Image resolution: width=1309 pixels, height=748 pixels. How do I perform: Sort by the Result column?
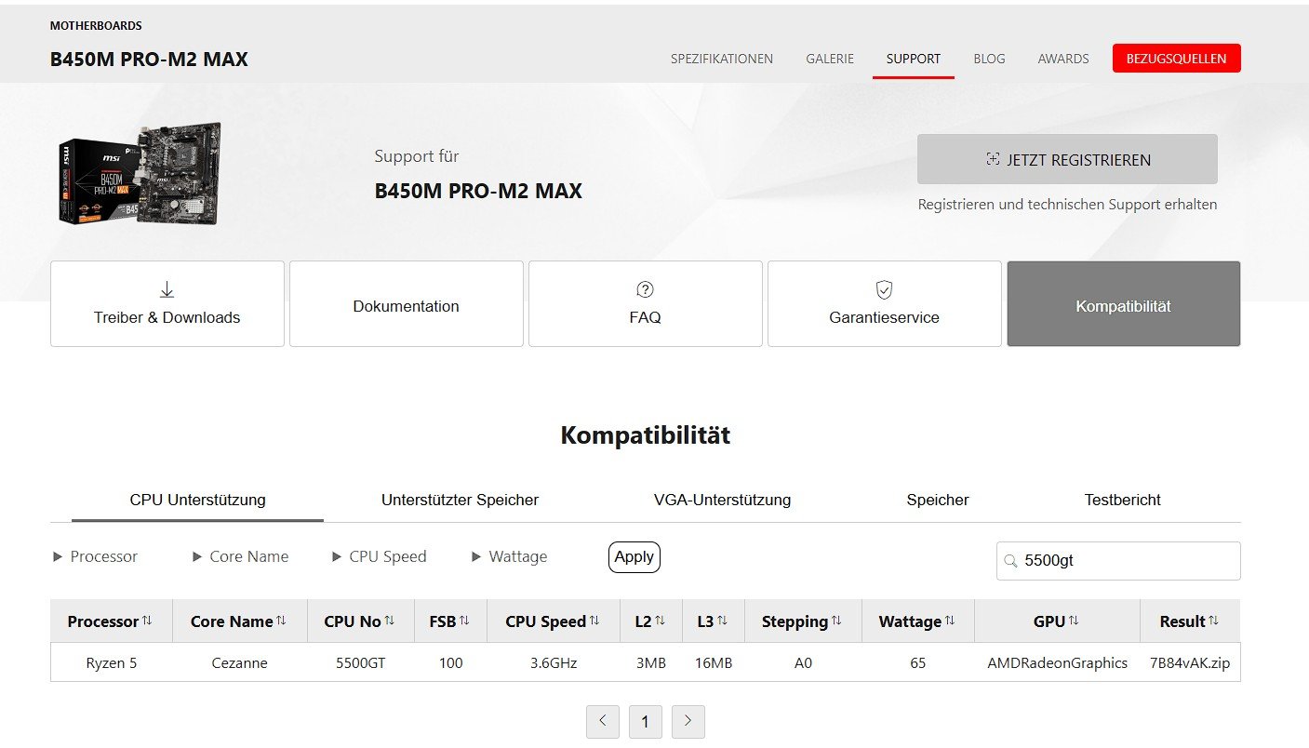(1190, 621)
